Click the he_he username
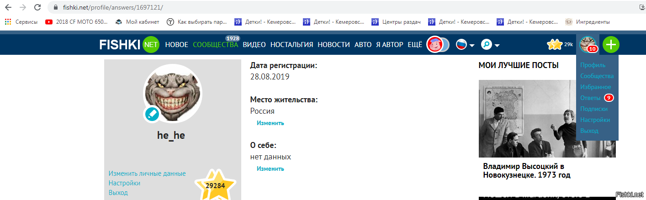Viewport: 646px width, 200px height. click(x=171, y=135)
